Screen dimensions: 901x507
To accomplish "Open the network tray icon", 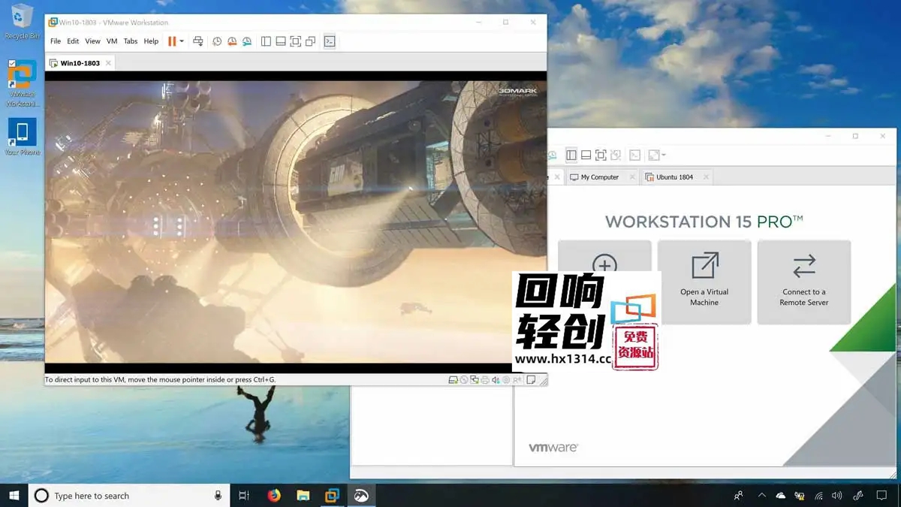I will click(818, 496).
